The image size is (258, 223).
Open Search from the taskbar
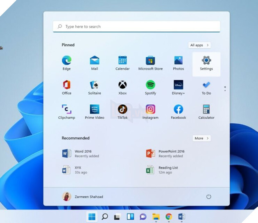105,216
